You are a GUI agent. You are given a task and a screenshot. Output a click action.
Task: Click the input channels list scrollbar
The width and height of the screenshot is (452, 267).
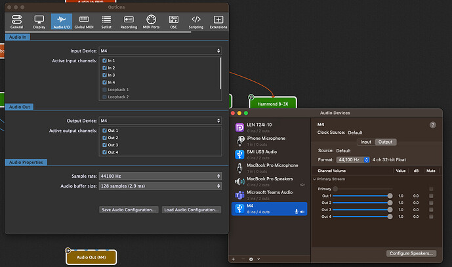click(x=220, y=73)
